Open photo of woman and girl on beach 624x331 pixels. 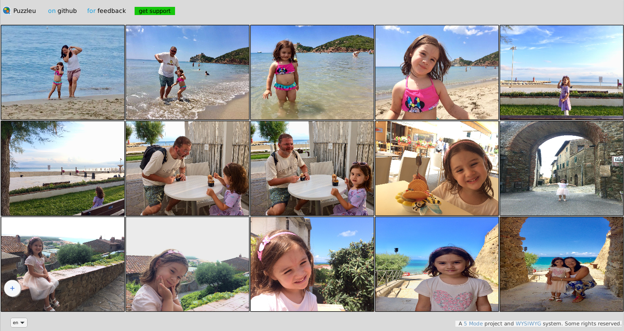tap(63, 72)
